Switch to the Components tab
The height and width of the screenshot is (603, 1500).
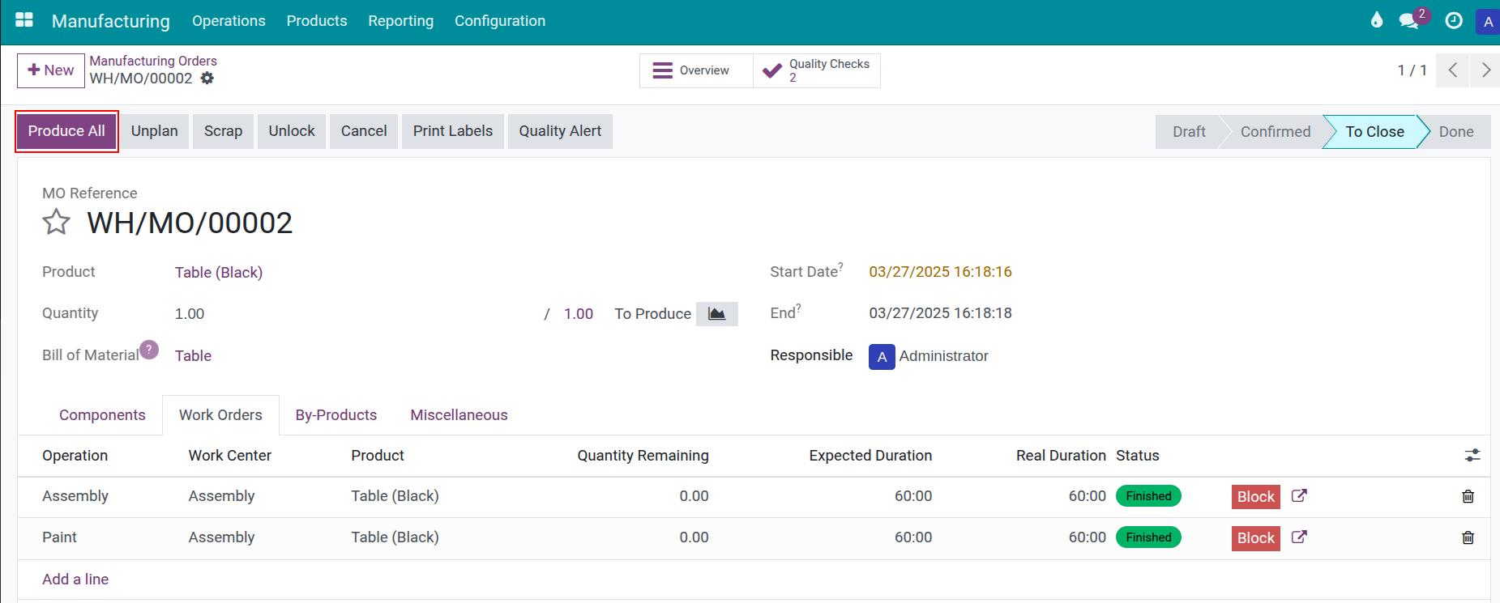point(102,415)
